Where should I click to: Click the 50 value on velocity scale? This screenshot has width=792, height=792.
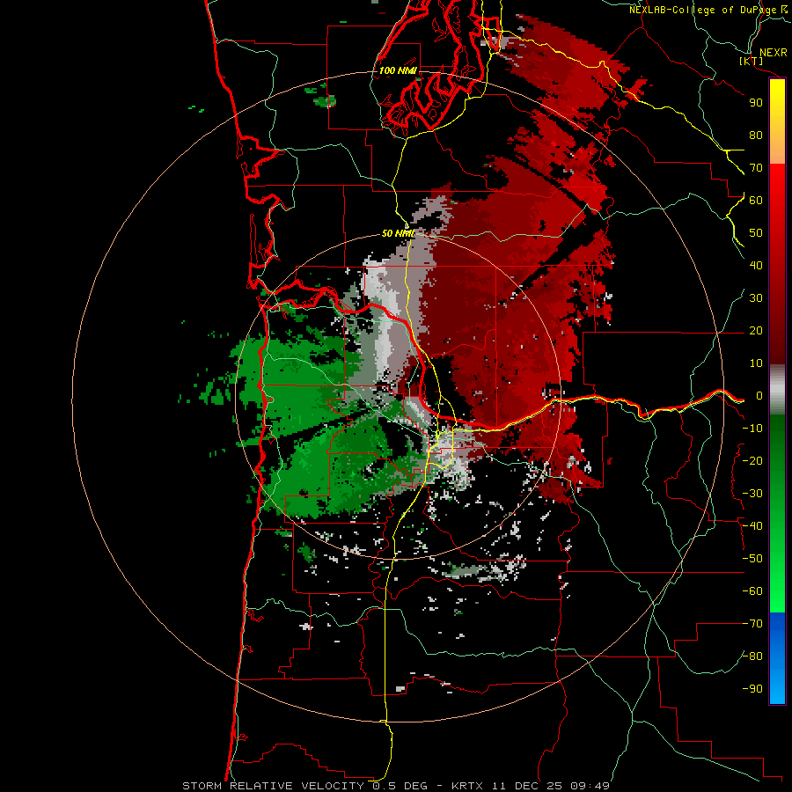[756, 233]
